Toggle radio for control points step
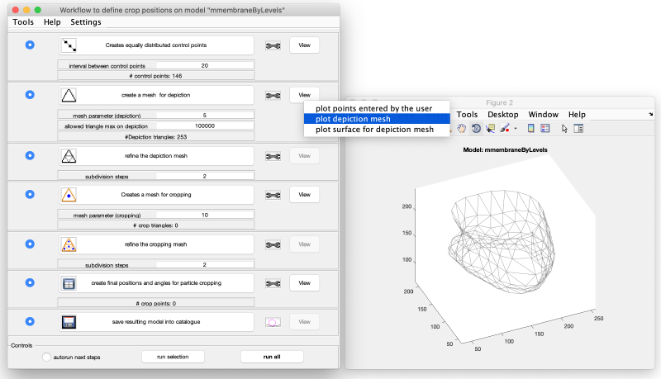Viewport: 661px width, 379px height. pyautogui.click(x=30, y=45)
